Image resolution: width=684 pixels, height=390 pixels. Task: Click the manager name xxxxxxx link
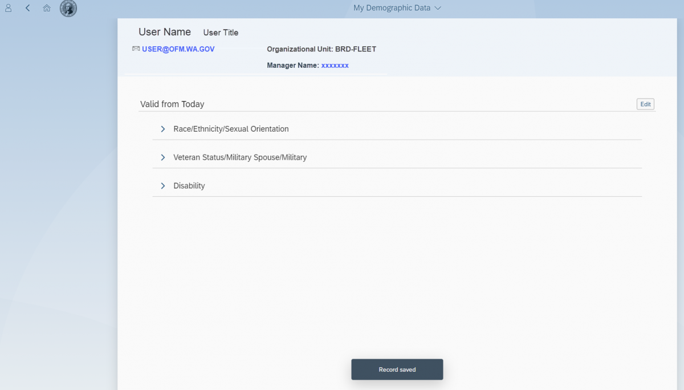pos(335,65)
